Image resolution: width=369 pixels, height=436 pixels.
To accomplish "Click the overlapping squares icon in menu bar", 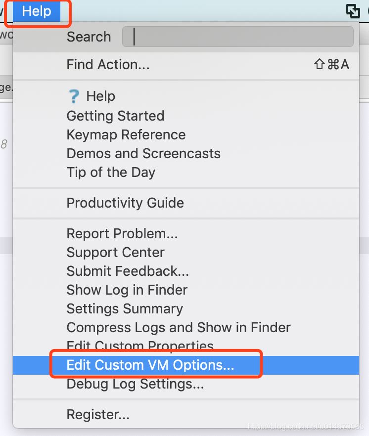I will pos(353,11).
